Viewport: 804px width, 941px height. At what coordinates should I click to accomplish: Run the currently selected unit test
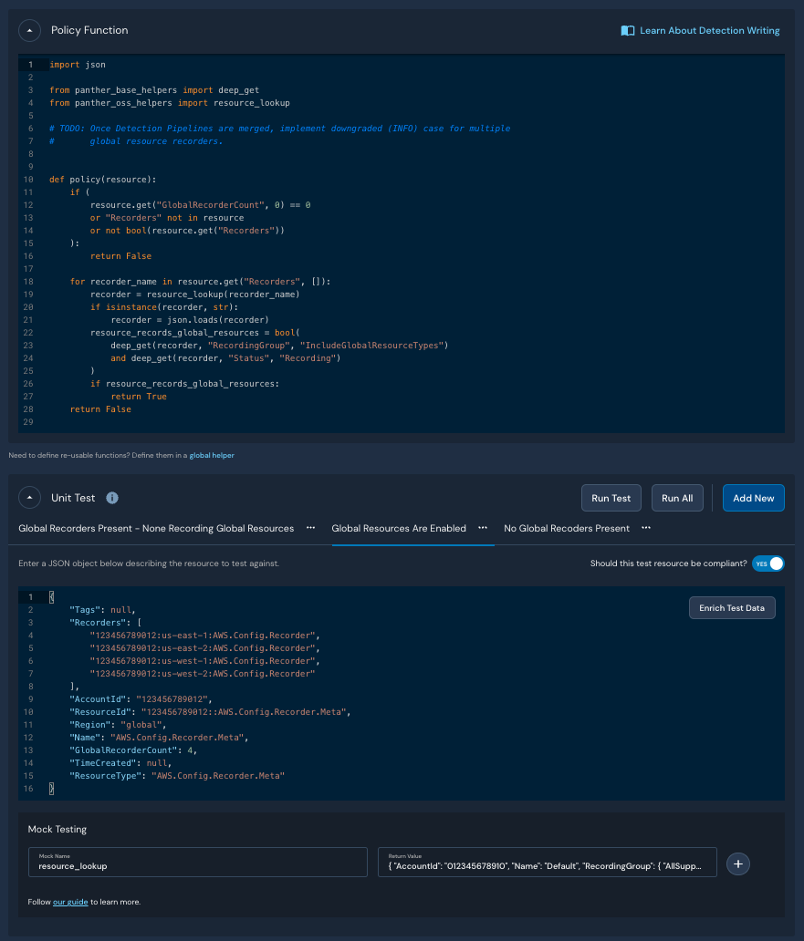point(611,498)
